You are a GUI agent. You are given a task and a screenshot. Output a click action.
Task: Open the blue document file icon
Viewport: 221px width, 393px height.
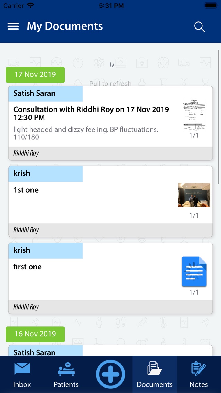[x=194, y=271]
